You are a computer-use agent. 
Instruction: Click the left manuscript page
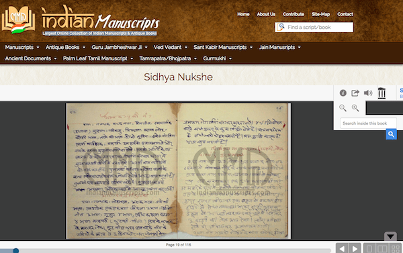pos(122,171)
